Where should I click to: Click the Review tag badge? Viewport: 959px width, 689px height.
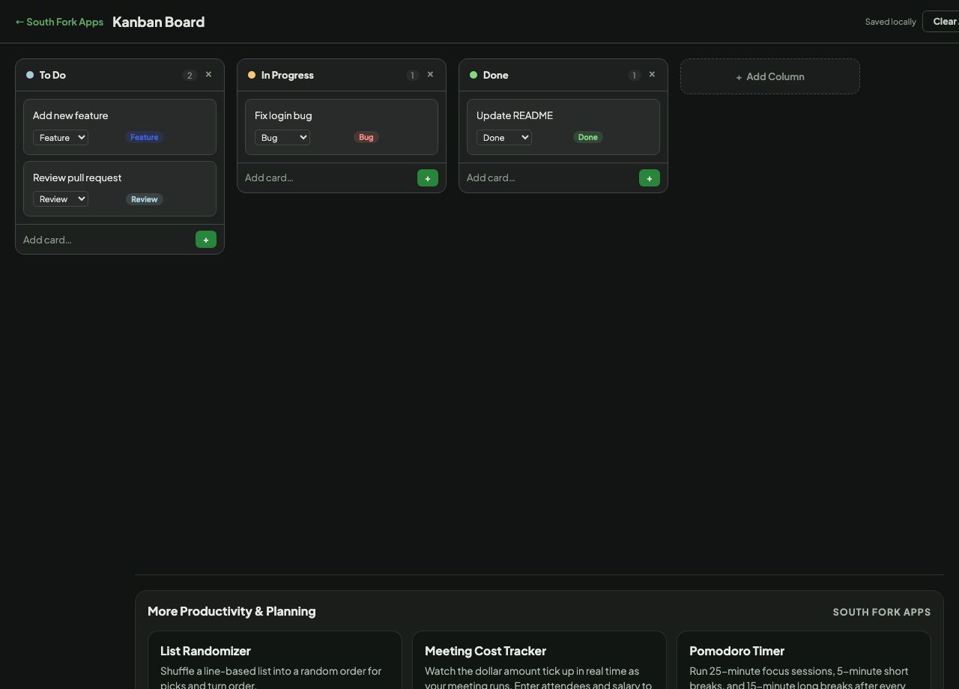(145, 199)
